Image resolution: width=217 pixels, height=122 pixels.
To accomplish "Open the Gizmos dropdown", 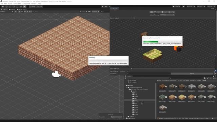I will [x=96, y=12].
